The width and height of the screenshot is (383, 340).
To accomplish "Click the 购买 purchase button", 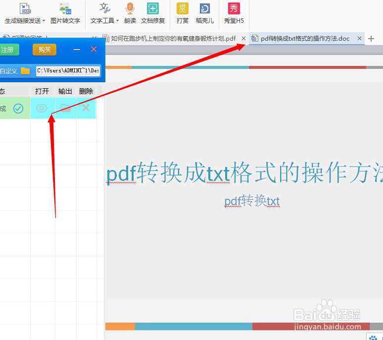I will [x=45, y=50].
